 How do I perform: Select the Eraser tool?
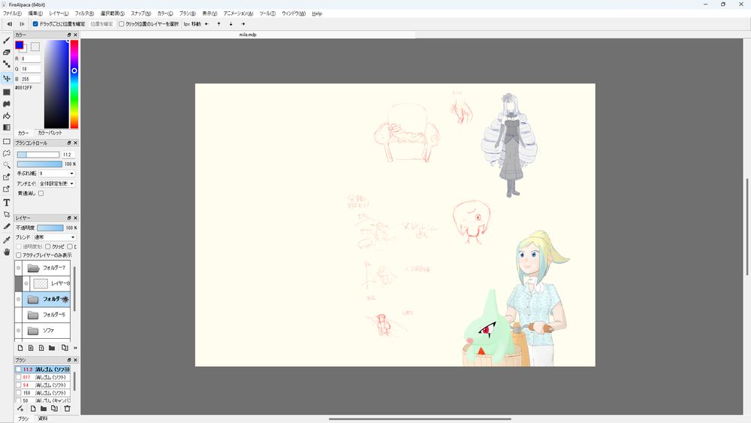pyautogui.click(x=7, y=53)
